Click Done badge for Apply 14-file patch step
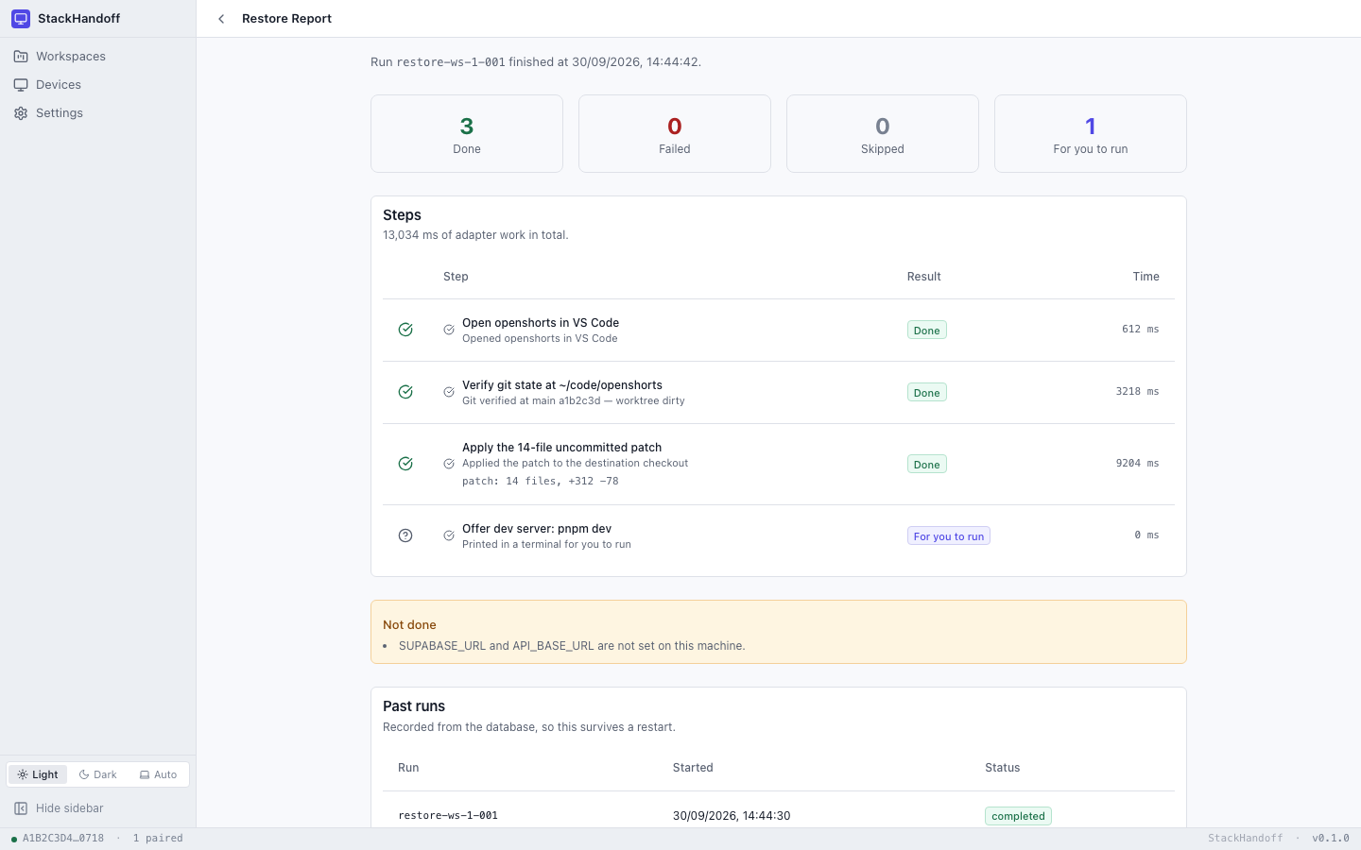The image size is (1361, 850). pyautogui.click(x=927, y=465)
